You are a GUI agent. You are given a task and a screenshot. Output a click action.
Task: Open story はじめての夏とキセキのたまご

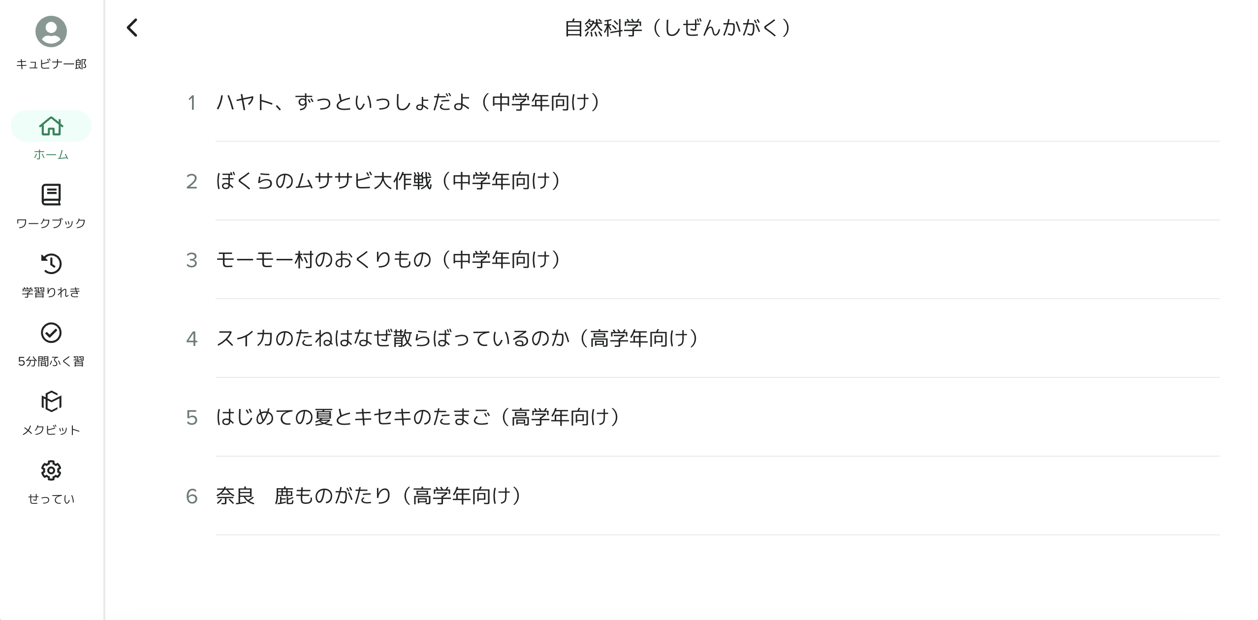pos(718,417)
